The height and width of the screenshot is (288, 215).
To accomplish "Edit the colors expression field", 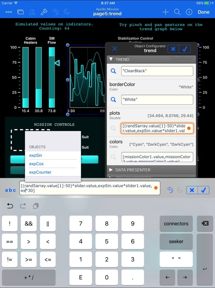I will click(x=157, y=157).
